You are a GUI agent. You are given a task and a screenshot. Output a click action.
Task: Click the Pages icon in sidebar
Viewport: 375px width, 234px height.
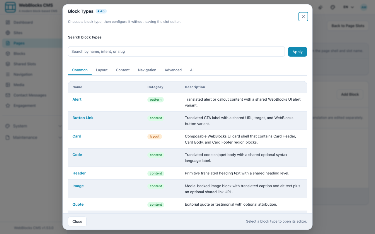pyautogui.click(x=8, y=43)
